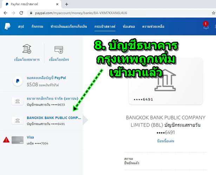Close the PayPal browser tab
This screenshot has width=216, height=175.
[x=57, y=4]
